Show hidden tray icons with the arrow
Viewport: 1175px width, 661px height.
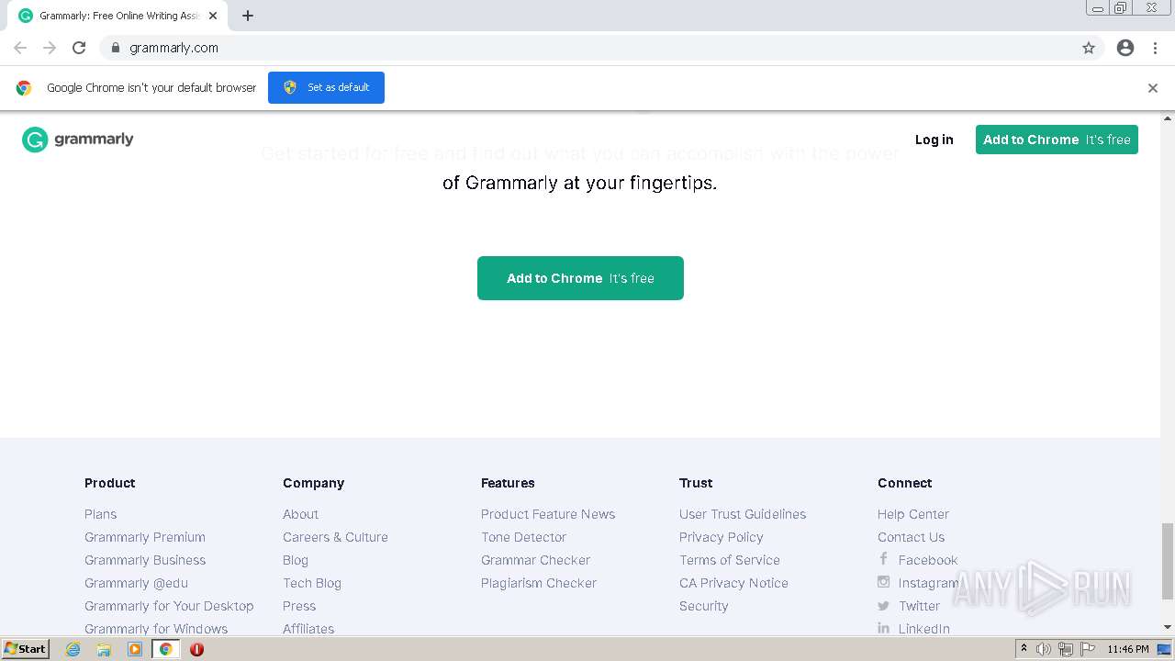1024,649
